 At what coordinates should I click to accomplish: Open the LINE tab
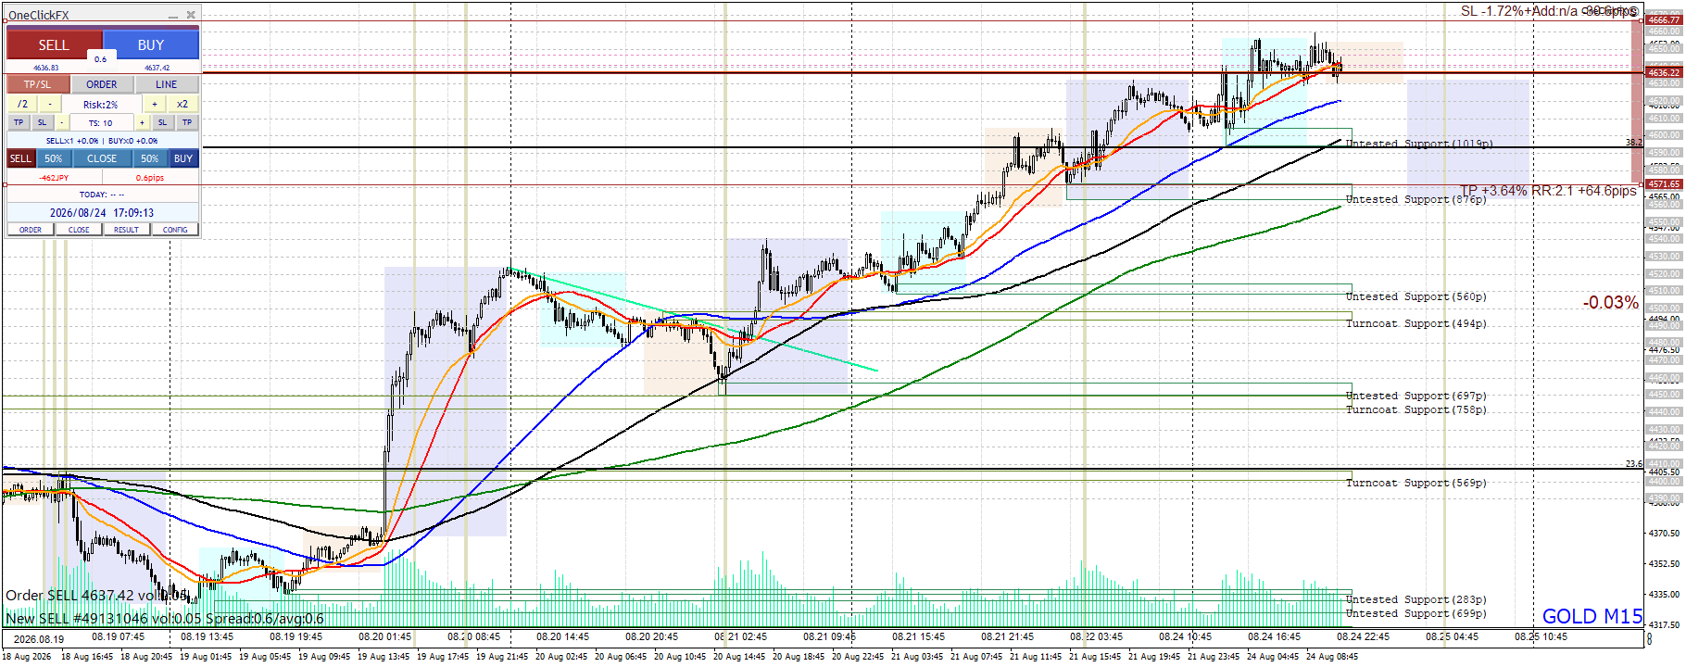[167, 84]
